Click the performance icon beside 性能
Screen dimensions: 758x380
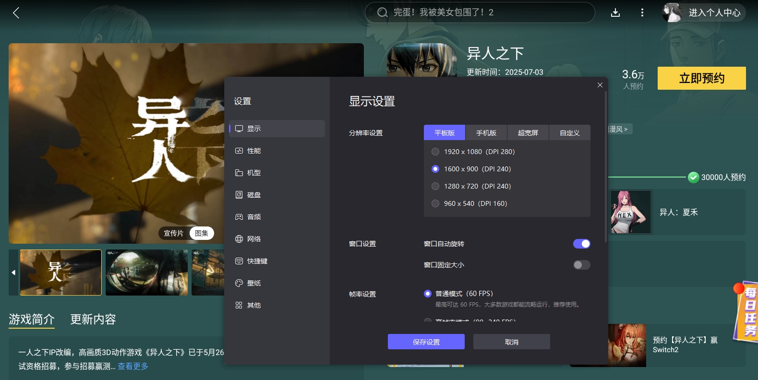(239, 151)
